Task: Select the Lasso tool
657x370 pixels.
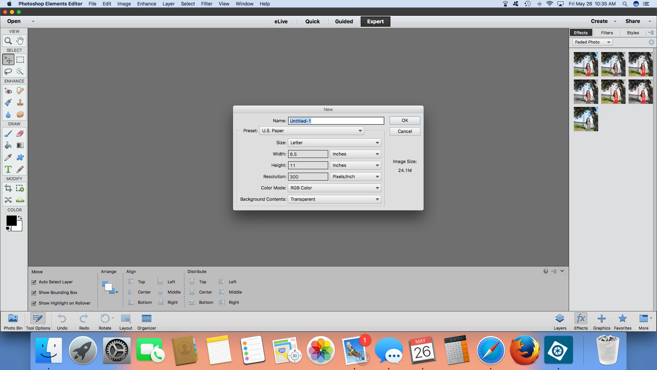Action: 8,72
